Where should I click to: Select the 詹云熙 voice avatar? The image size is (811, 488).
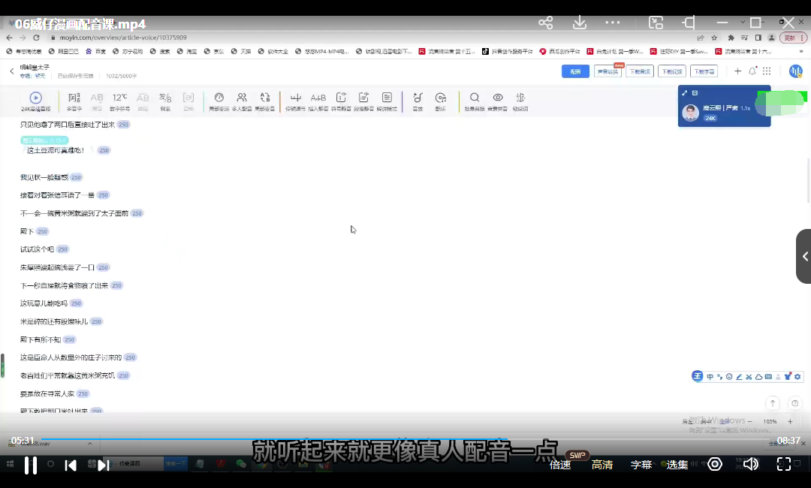click(691, 112)
